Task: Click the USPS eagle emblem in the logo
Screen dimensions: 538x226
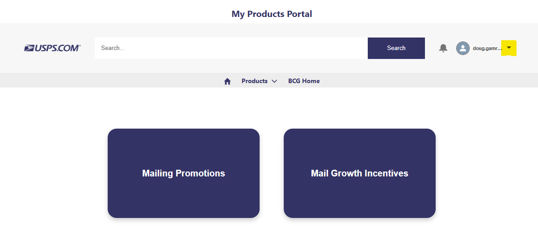Action: (29, 48)
